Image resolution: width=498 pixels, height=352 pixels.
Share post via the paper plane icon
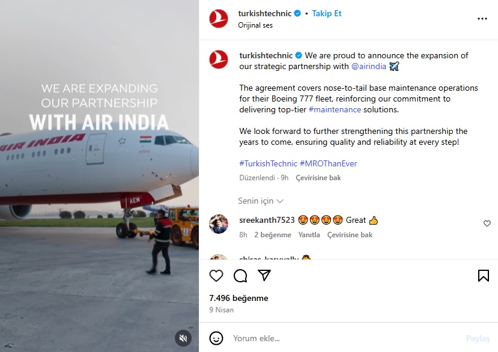tap(264, 276)
